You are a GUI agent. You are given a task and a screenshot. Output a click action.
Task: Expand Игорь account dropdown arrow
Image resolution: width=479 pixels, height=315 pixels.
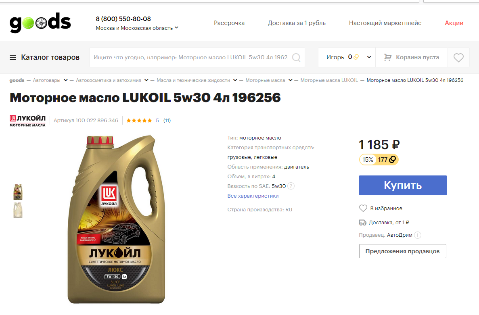click(x=369, y=57)
